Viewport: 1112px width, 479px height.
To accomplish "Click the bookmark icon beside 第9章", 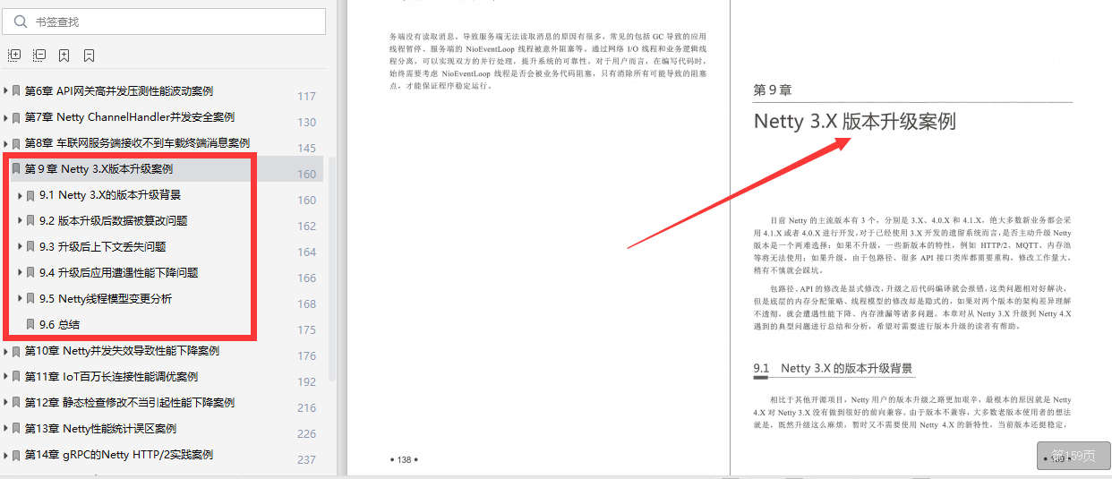I will pyautogui.click(x=16, y=169).
